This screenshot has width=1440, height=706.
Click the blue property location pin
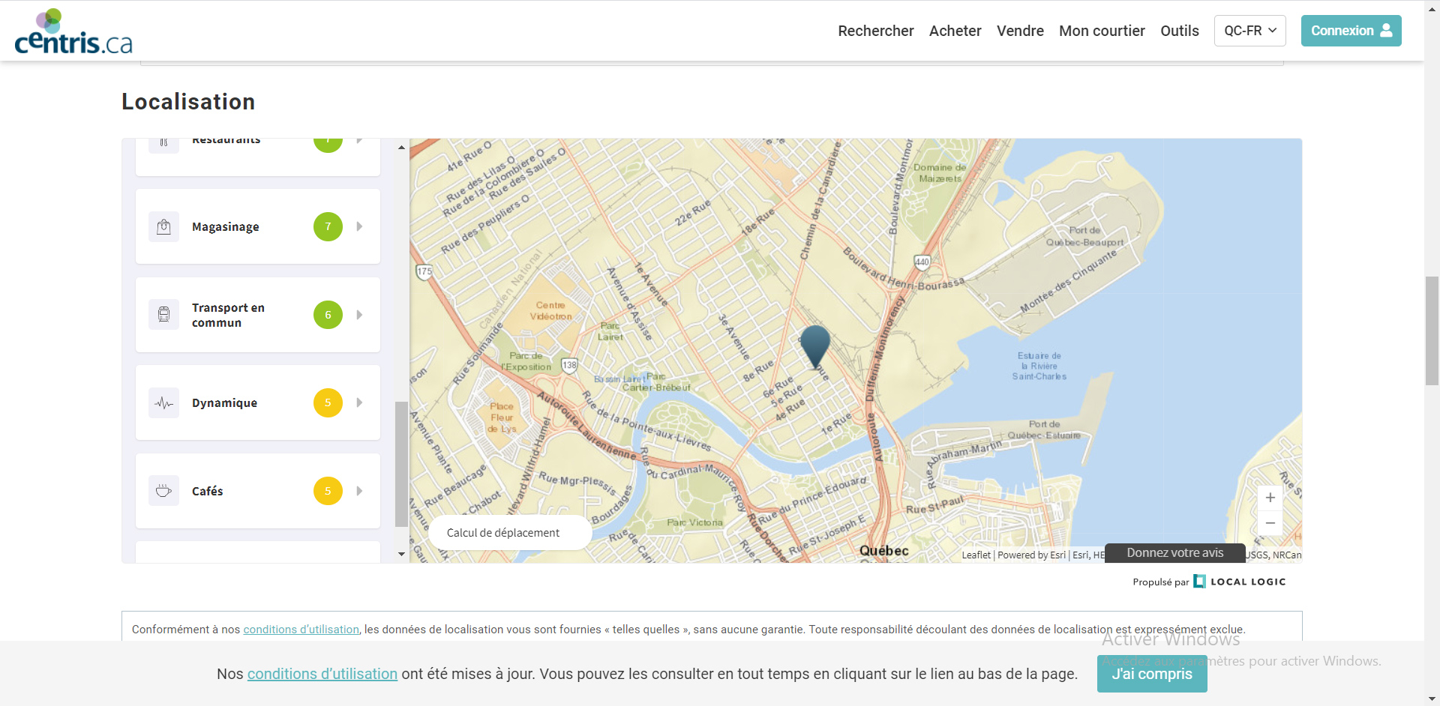815,346
